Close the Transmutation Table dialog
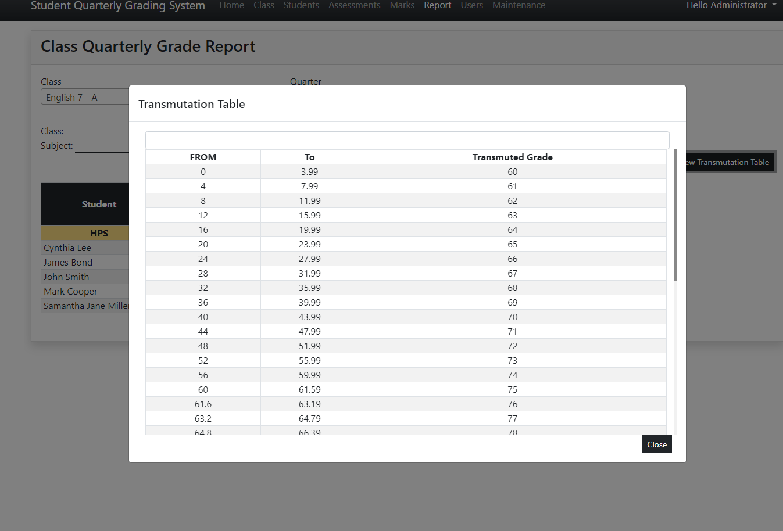Image resolution: width=783 pixels, height=531 pixels. click(x=656, y=444)
